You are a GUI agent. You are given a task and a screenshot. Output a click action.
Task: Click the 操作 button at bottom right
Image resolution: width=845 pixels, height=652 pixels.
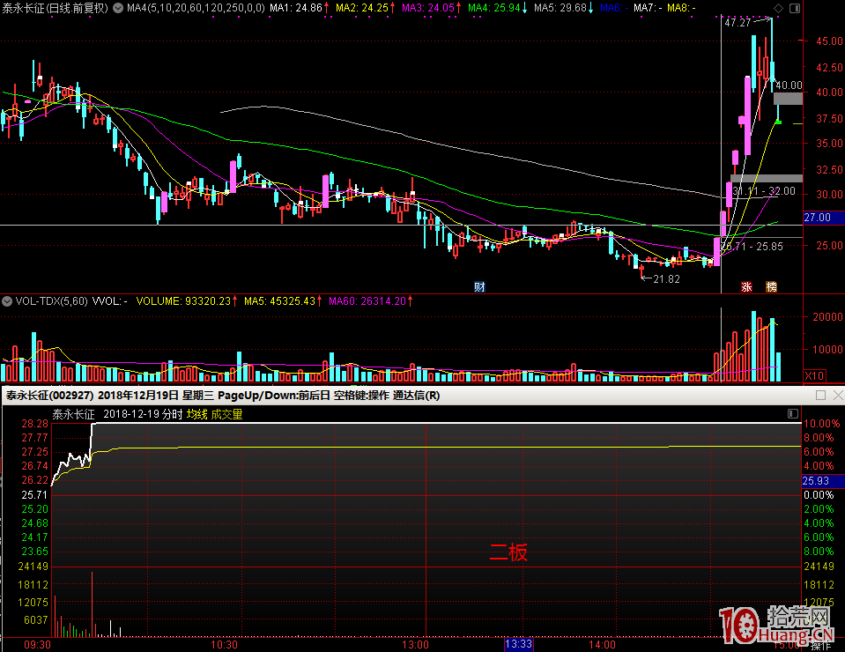[820, 645]
